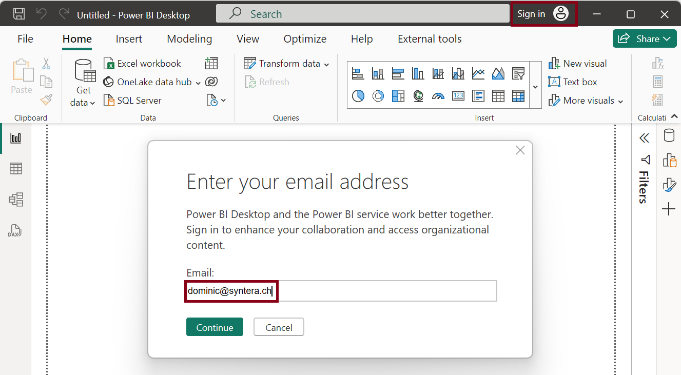Screen dimensions: 681x375
Task: Open Model view in left sidebar
Action: click(16, 200)
